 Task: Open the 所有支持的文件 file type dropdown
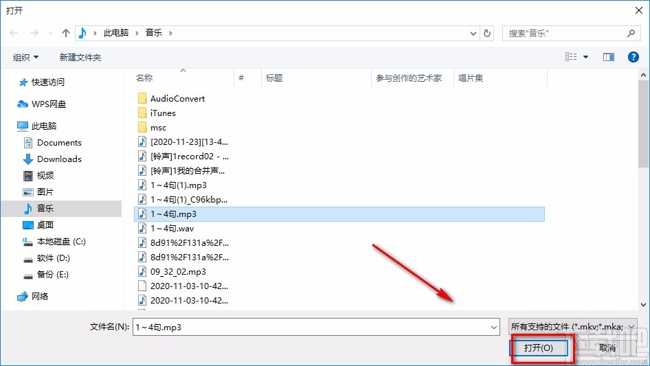click(x=572, y=327)
